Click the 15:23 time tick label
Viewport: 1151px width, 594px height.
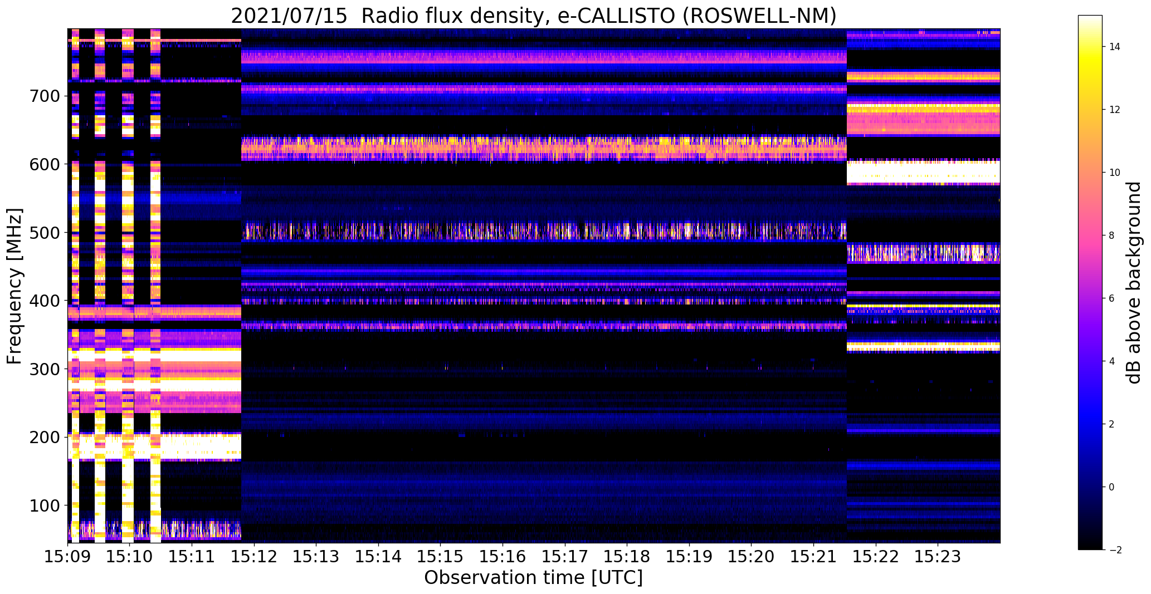tap(938, 556)
